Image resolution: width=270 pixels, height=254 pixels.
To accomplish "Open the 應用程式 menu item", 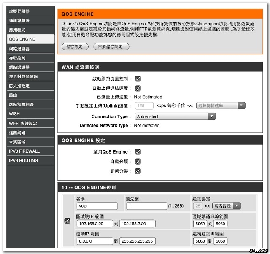I will click(x=30, y=30).
